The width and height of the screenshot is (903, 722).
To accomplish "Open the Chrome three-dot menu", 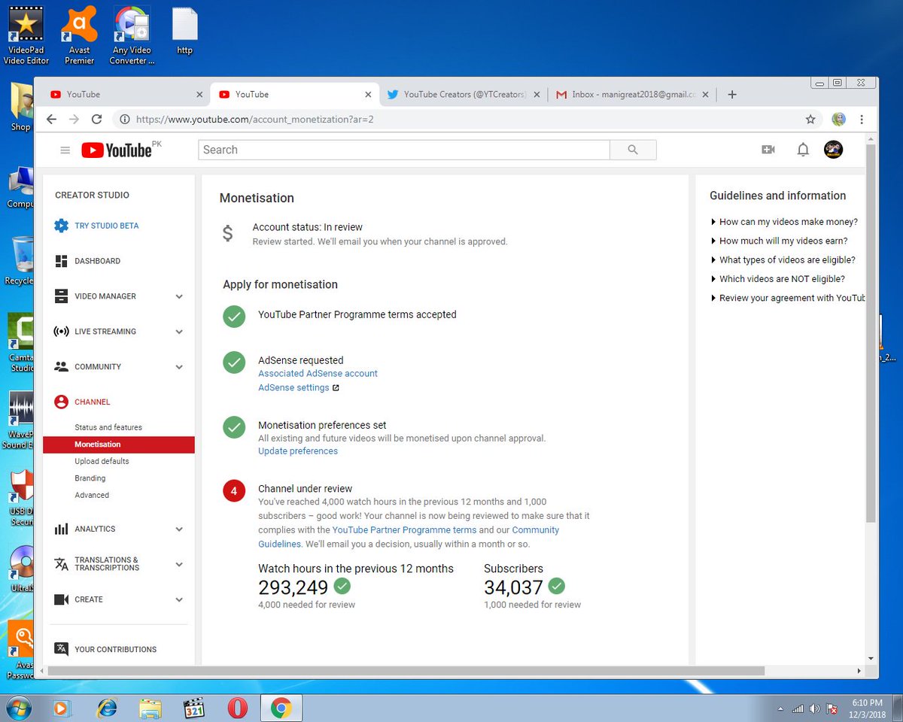I will (x=862, y=119).
